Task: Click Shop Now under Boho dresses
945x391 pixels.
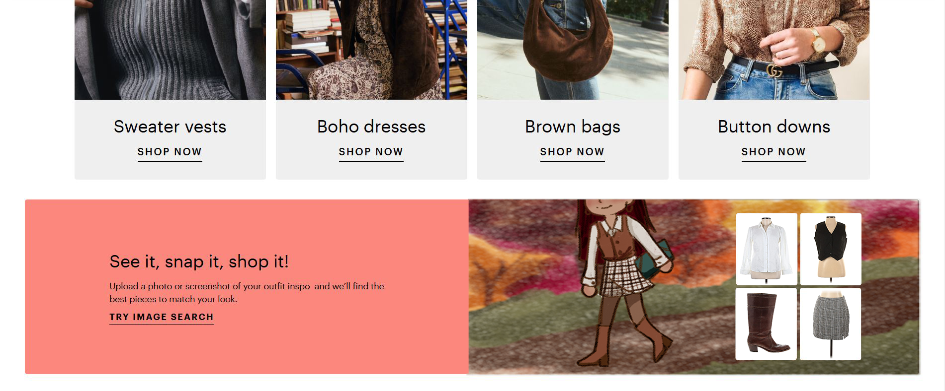Action: click(371, 152)
